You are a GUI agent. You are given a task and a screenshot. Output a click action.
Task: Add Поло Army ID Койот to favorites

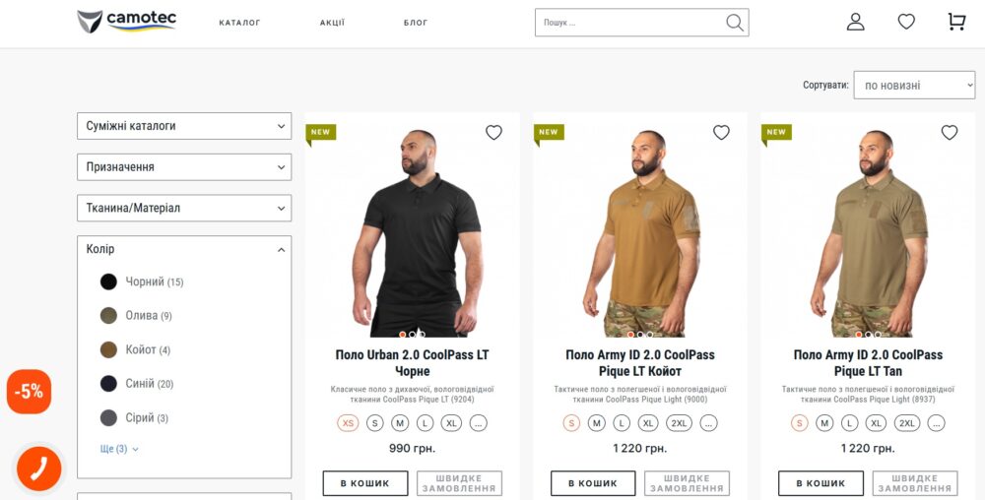tap(721, 133)
